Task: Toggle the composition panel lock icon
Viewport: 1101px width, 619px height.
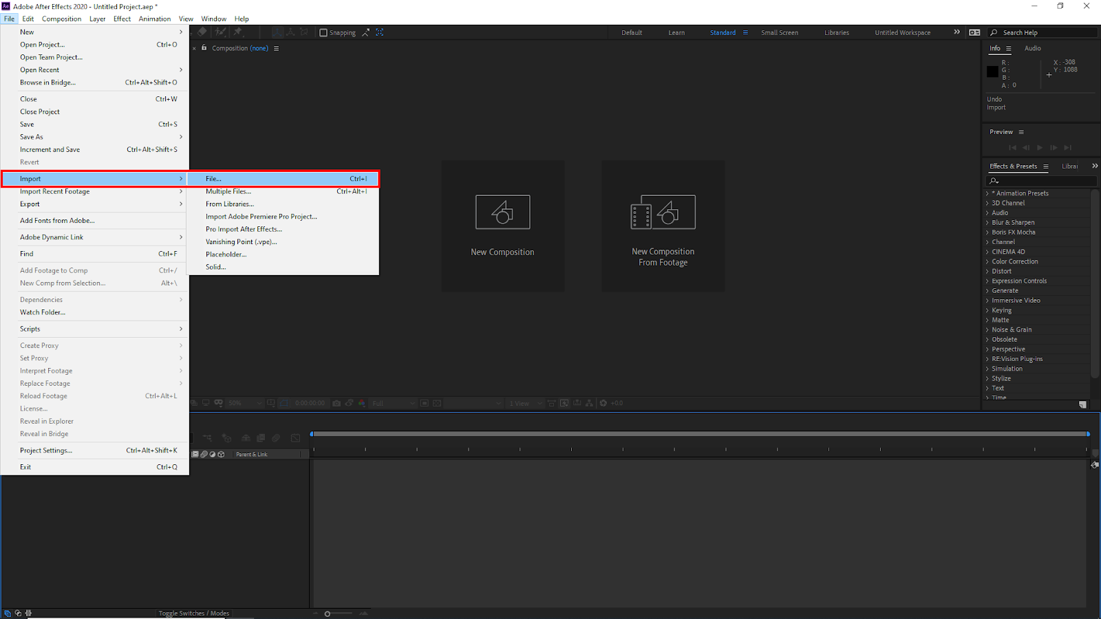Action: 204,48
